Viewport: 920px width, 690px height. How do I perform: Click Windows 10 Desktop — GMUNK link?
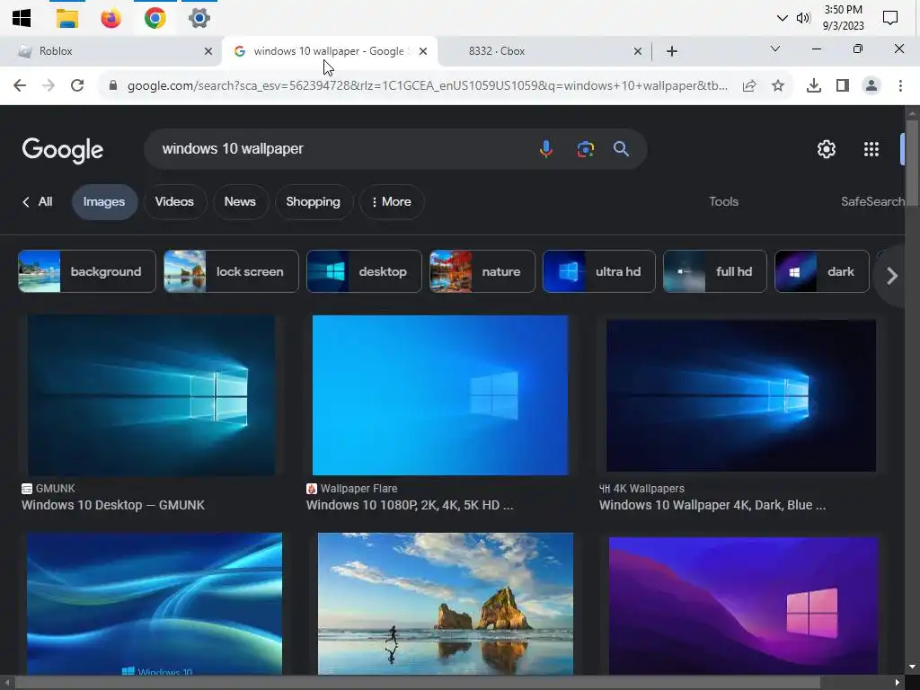(113, 505)
